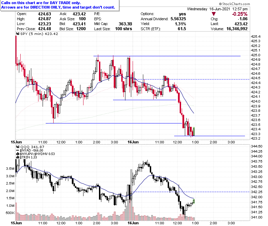Screen dimensions: 268x226
Task: Click the Open value 424.63
Action: pos(44,14)
